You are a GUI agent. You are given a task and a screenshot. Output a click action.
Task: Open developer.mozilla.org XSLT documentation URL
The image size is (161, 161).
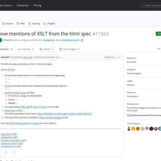pos(65,114)
